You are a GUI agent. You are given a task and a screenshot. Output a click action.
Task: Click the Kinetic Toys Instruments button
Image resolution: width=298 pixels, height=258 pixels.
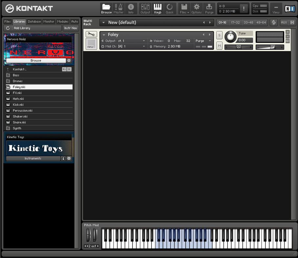[x=33, y=158]
